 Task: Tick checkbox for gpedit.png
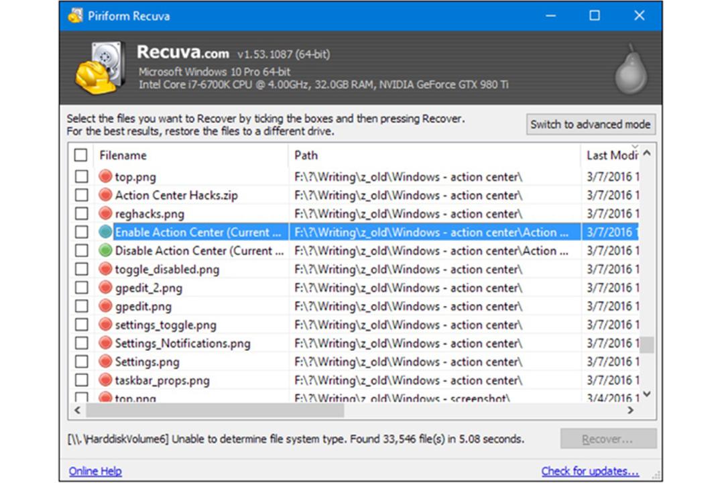[82, 306]
